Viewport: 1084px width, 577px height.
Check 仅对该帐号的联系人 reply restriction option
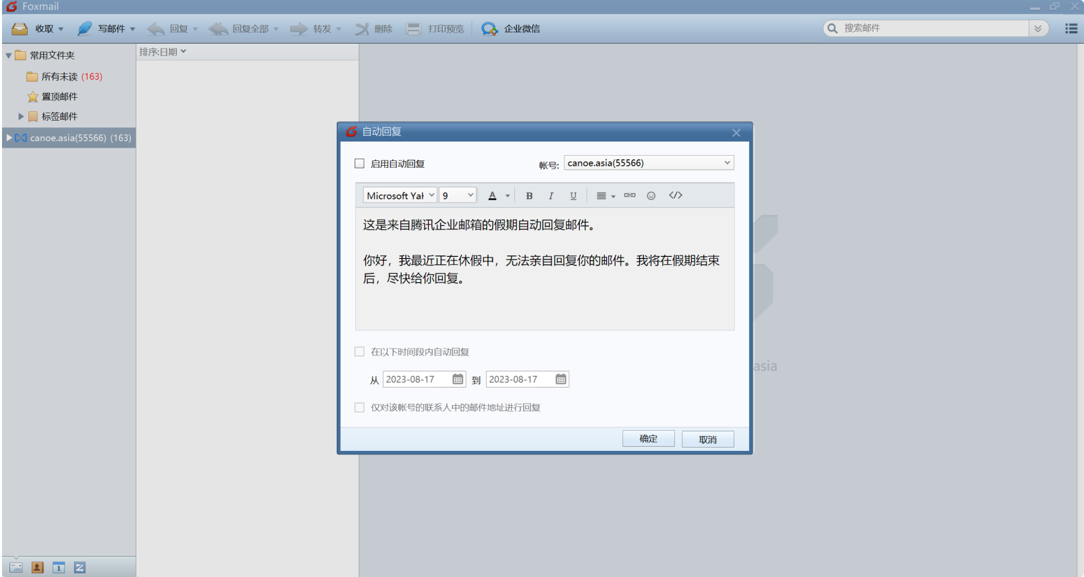pos(360,408)
